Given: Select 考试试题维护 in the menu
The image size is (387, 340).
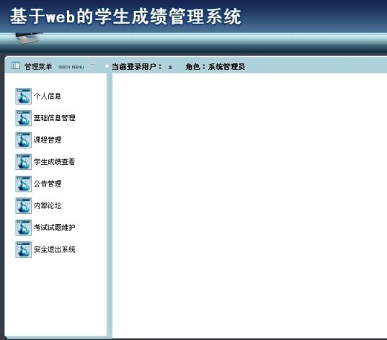Looking at the screenshot, I should click(54, 227).
